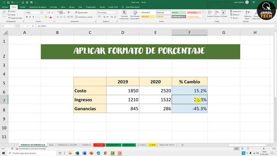The width and height of the screenshot is (277, 156).
Task: Toggle align right in Alineación group
Action: [x=64, y=17]
